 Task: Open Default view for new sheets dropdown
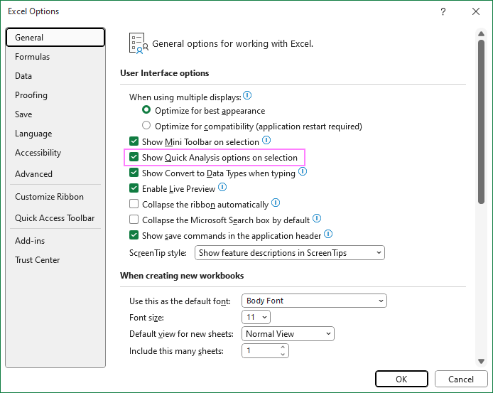point(288,333)
